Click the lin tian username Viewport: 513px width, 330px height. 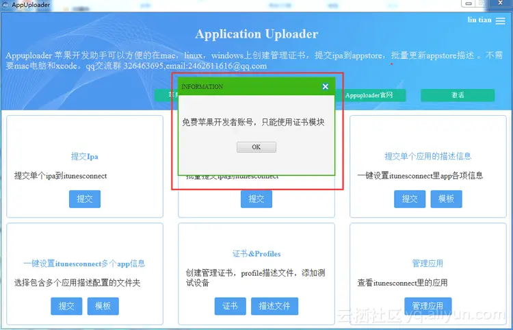479,20
